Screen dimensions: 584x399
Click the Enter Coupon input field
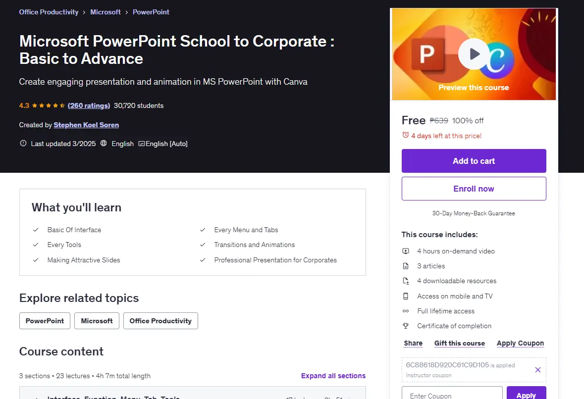tap(452, 394)
